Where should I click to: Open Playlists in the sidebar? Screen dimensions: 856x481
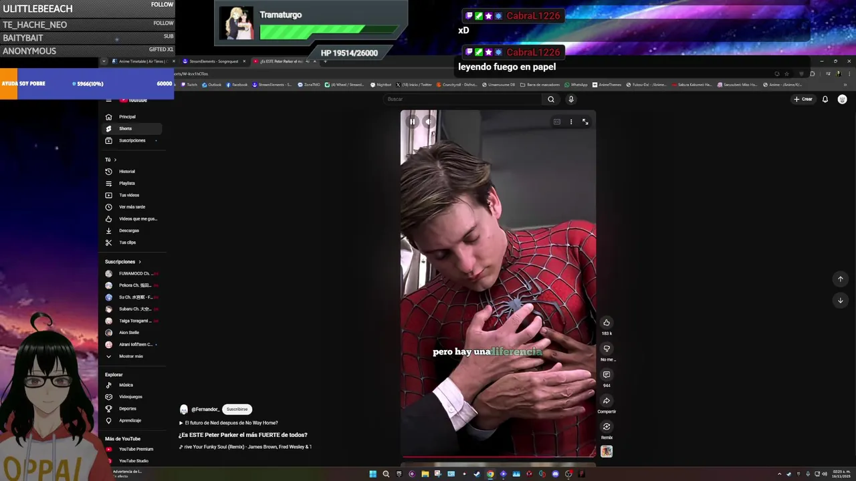(132, 183)
